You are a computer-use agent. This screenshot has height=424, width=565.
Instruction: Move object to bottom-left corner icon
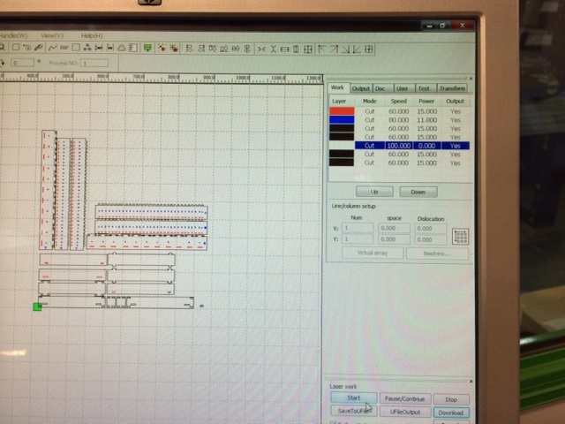(357, 49)
